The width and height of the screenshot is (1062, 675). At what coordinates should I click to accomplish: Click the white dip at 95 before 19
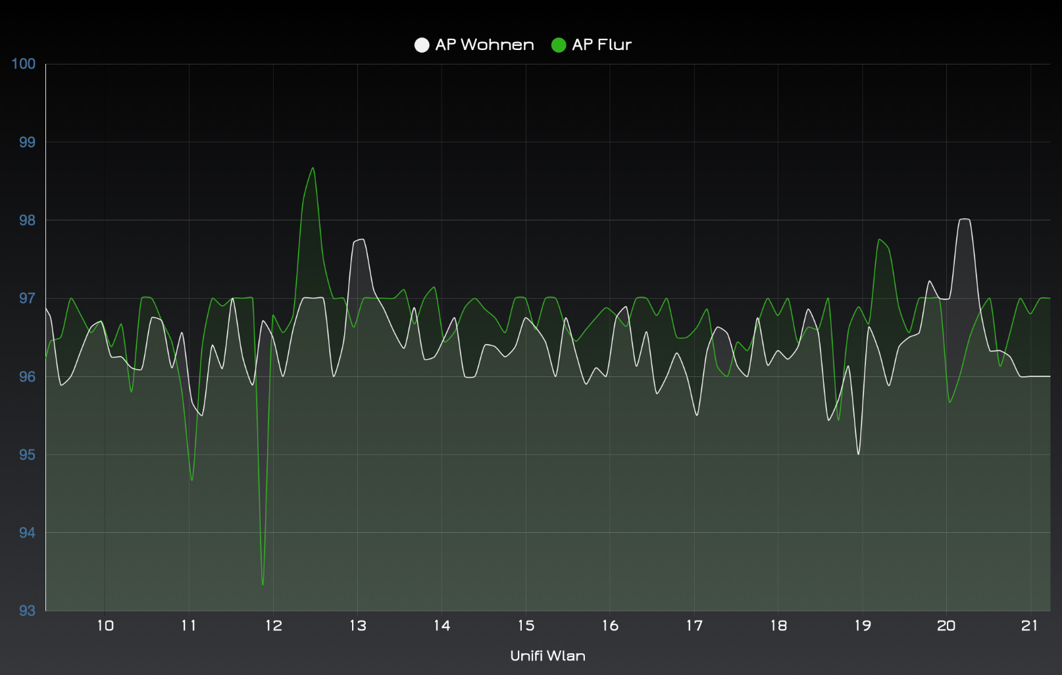point(859,454)
